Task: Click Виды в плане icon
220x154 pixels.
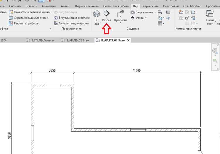Action: tap(133, 12)
